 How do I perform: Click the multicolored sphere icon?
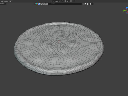point(37,4)
